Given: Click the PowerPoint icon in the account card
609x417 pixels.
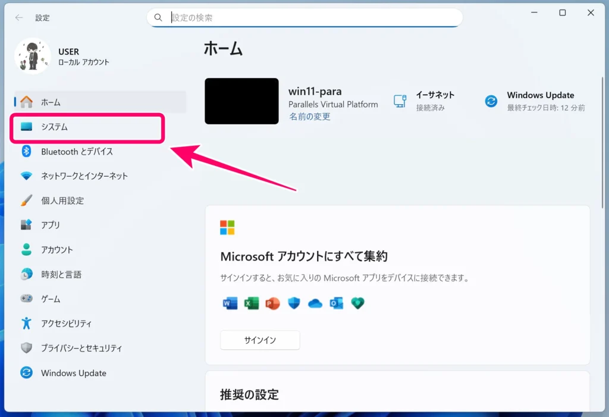Looking at the screenshot, I should 272,303.
